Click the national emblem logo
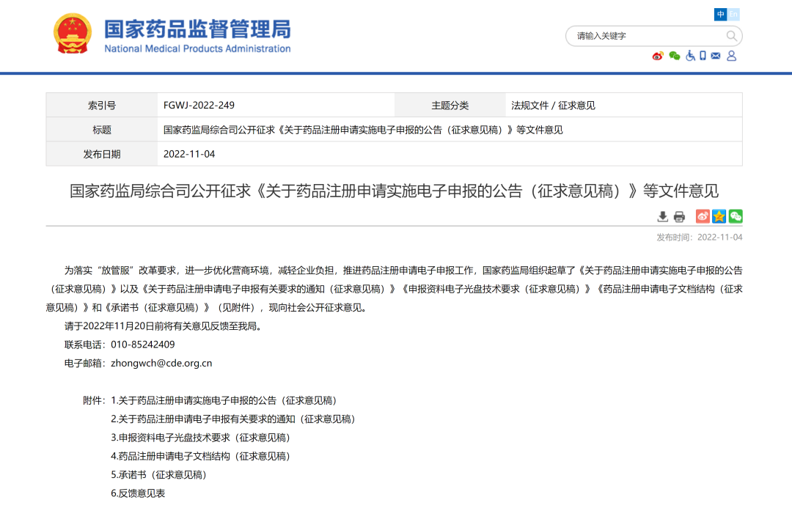Viewport: 792px width, 511px height. click(x=73, y=33)
